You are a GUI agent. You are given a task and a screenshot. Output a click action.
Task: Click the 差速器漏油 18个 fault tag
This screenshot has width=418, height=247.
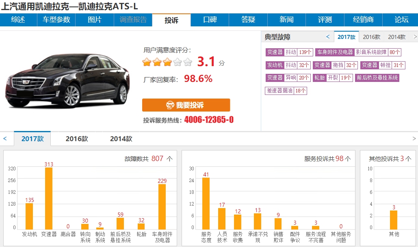(x=286, y=91)
